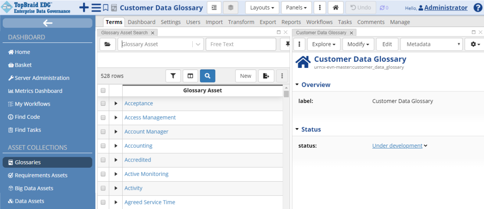Click the folder open icon in search panel
Image resolution: width=484 pixels, height=209 pixels.
[x=108, y=44]
